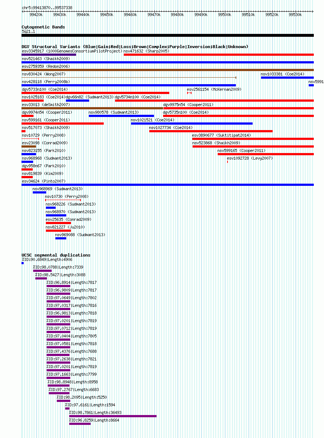Screen dimensions: 324x438
Task: Open variant nsv968970 (Sudmant2013)
Action: [x=56, y=215]
